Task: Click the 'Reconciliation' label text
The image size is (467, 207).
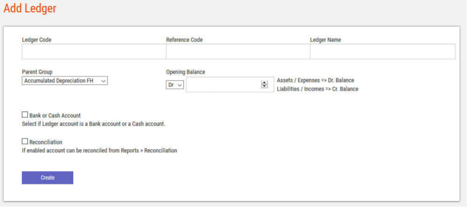Action: [46, 142]
